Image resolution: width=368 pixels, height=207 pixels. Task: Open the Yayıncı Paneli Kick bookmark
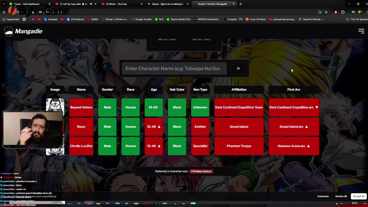point(179,19)
